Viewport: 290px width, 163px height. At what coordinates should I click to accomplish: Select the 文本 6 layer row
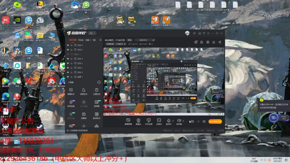point(84,45)
